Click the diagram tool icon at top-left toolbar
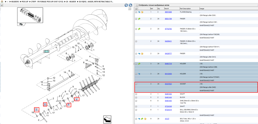Screen dimensions: 258x124 [2, 5]
